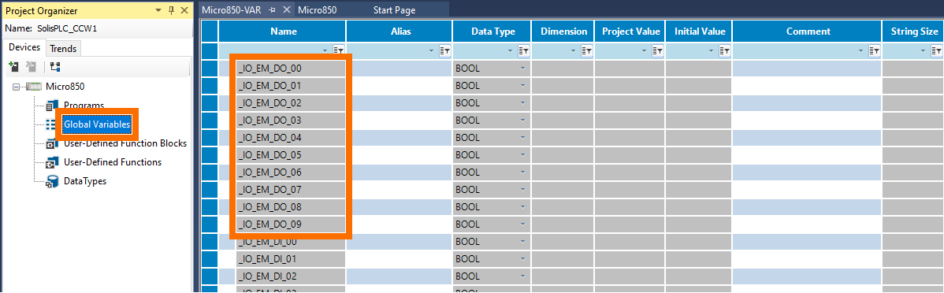Viewport: 944px width, 293px height.
Task: Click the Micro850 controller icon in tree
Action: click(x=33, y=87)
